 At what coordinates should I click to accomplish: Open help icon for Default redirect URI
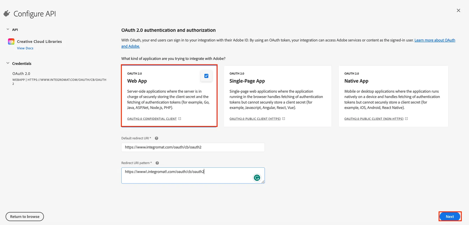point(157,138)
